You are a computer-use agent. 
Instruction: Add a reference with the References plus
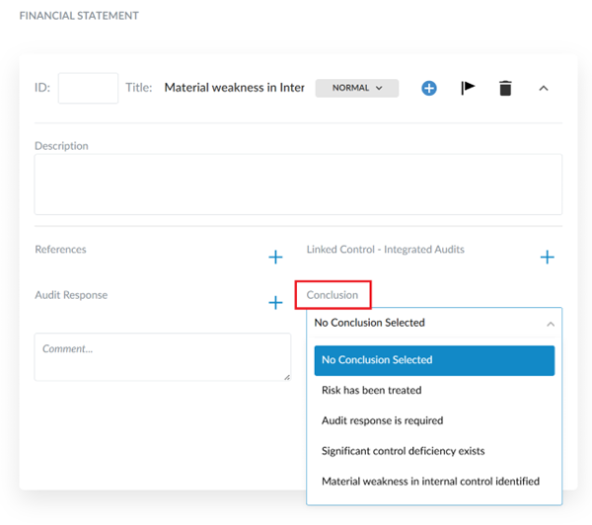point(276,258)
